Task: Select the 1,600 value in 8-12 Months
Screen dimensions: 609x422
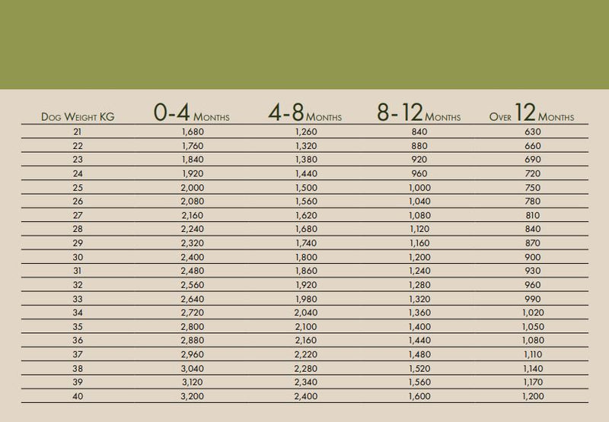Action: (419, 398)
